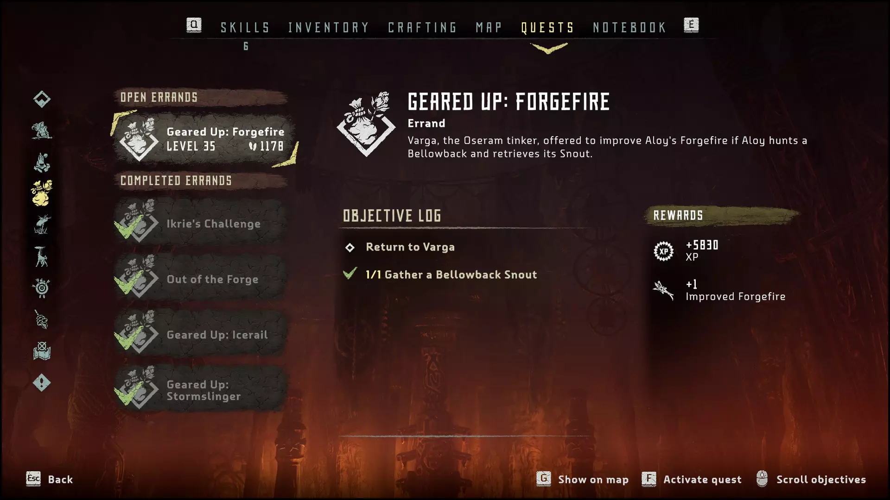Select the exclamation diamond category icon
Viewport: 890px width, 500px height.
coord(42,383)
